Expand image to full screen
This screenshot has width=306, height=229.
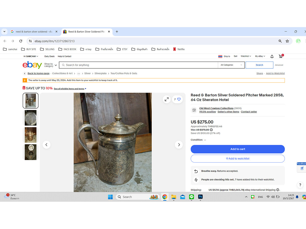[x=167, y=99]
